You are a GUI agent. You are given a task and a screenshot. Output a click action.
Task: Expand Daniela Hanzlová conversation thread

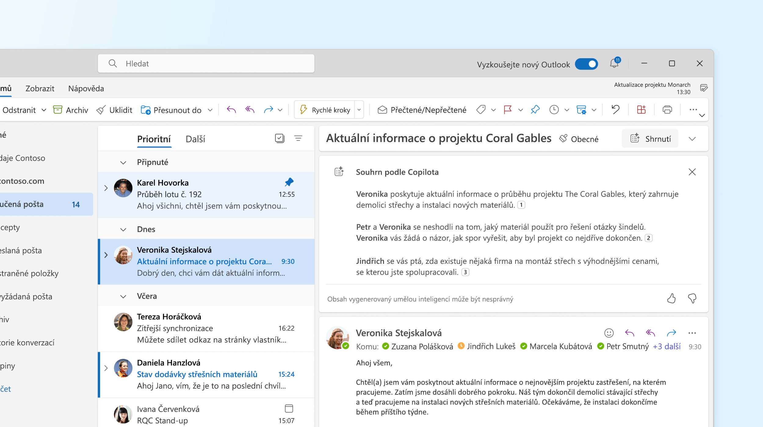(x=106, y=368)
